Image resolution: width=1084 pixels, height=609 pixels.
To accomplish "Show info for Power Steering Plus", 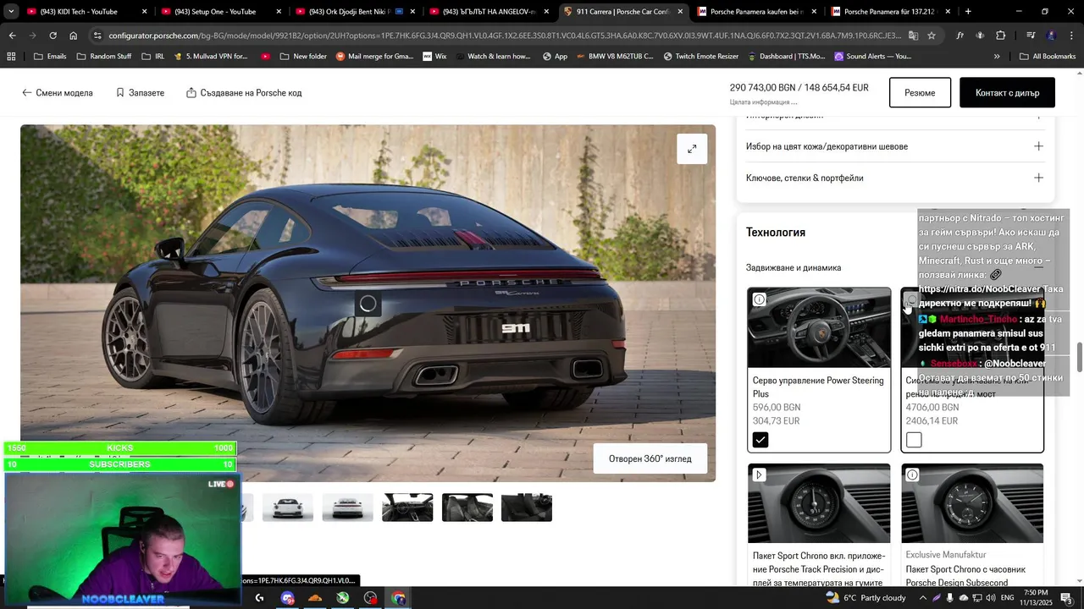I will pos(760,299).
